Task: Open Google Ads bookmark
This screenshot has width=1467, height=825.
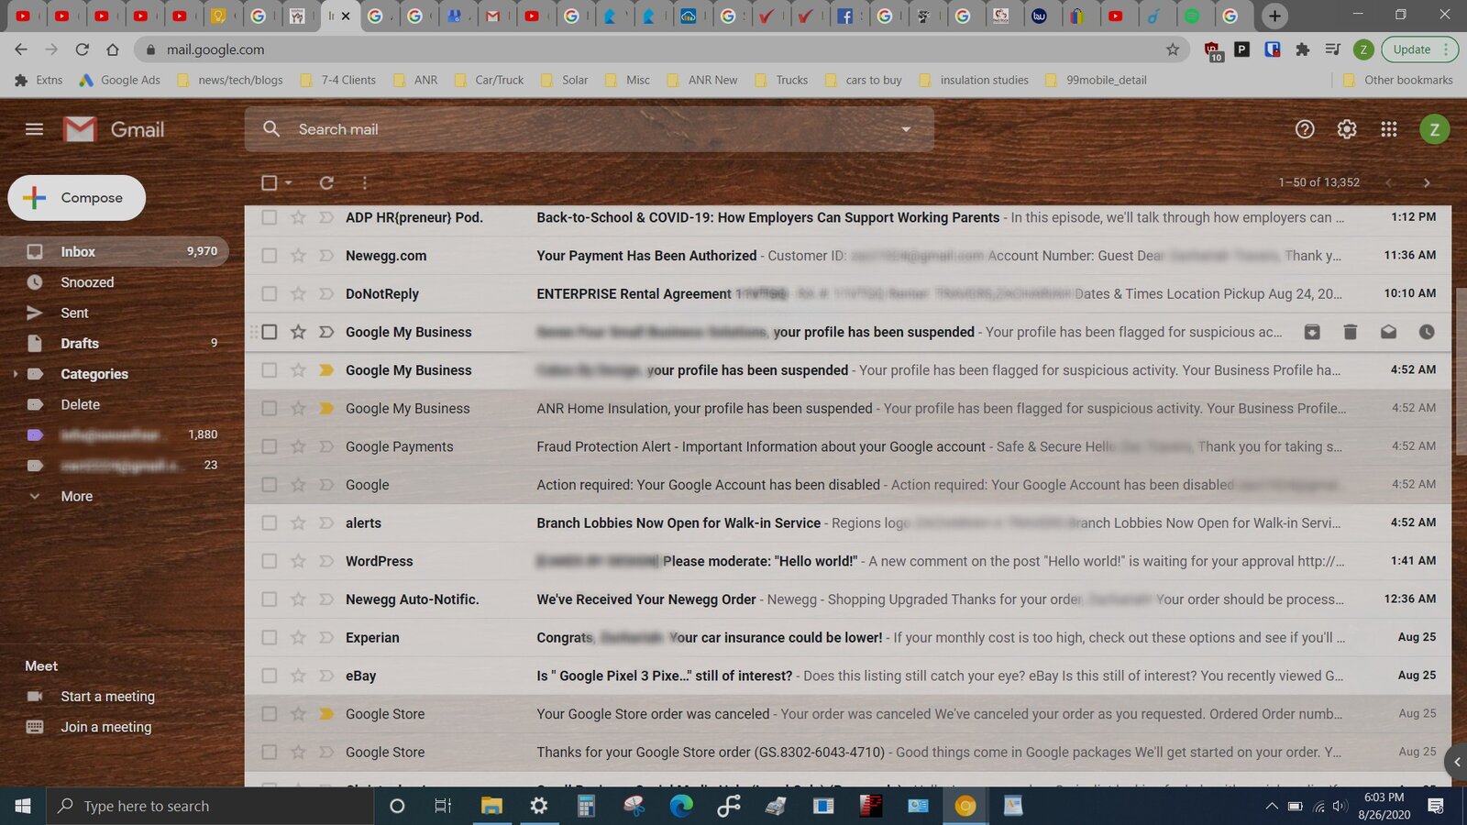Action: [x=120, y=80]
